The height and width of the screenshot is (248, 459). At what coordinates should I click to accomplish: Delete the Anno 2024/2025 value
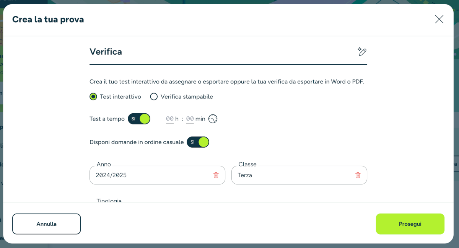coord(216,175)
